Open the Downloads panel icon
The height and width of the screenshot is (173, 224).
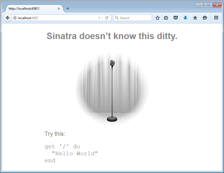click(x=185, y=18)
